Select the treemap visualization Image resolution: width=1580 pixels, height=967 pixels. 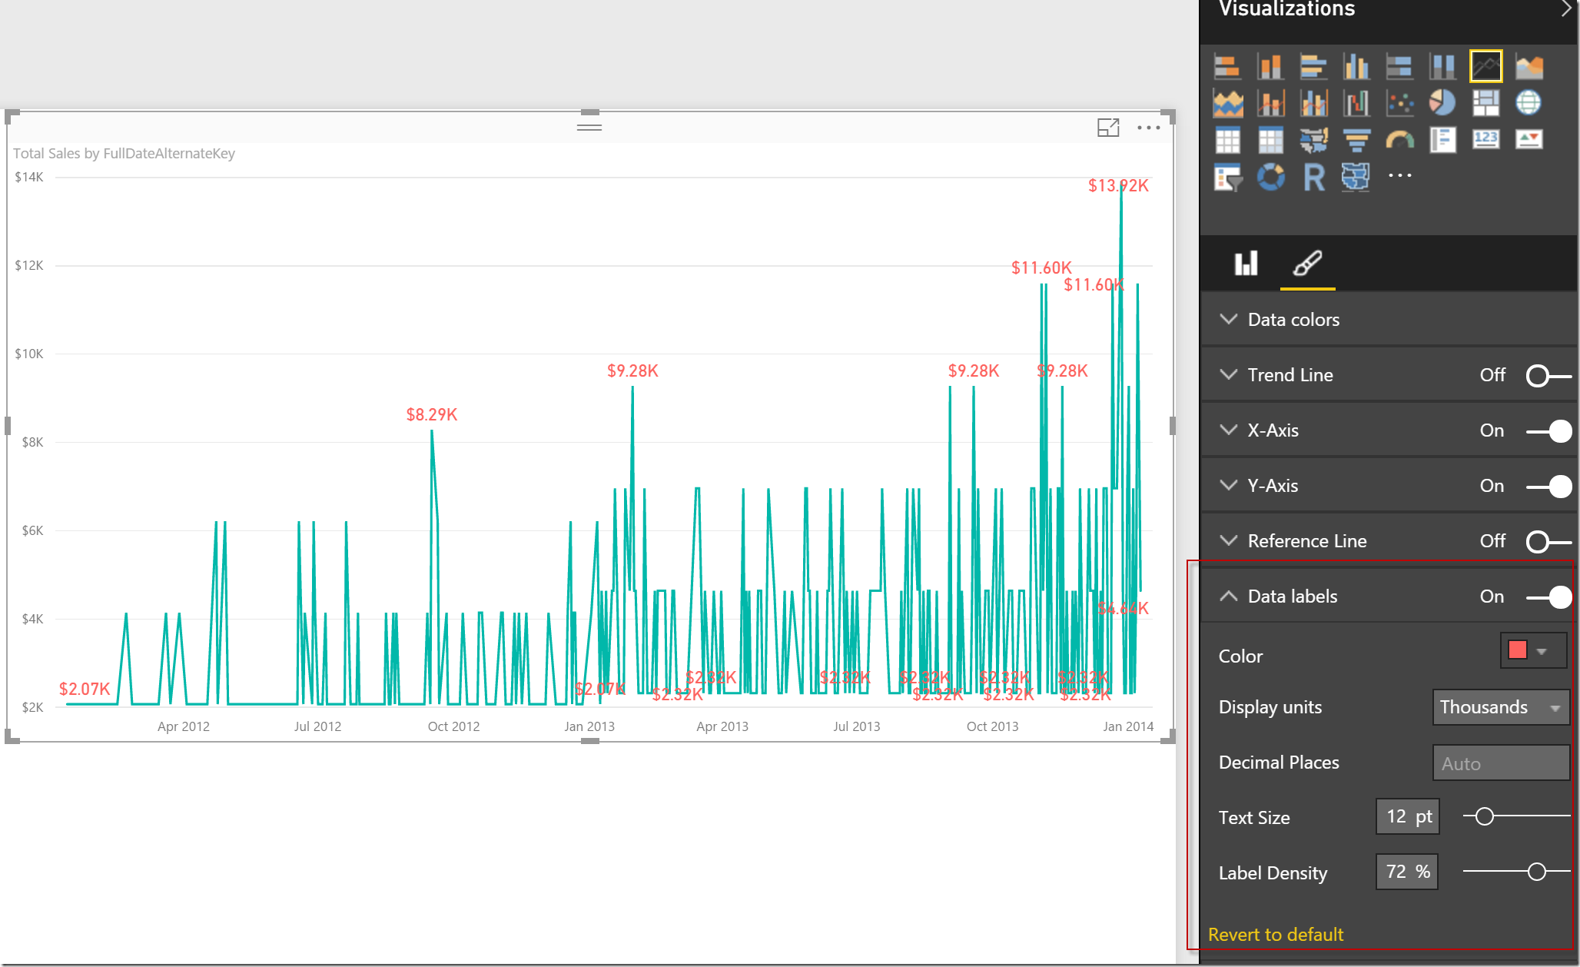click(1485, 102)
